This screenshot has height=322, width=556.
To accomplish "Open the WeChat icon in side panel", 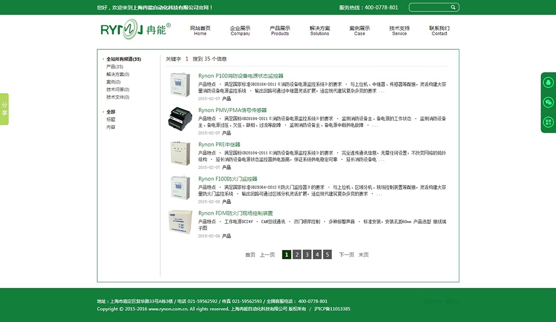I will click(548, 102).
